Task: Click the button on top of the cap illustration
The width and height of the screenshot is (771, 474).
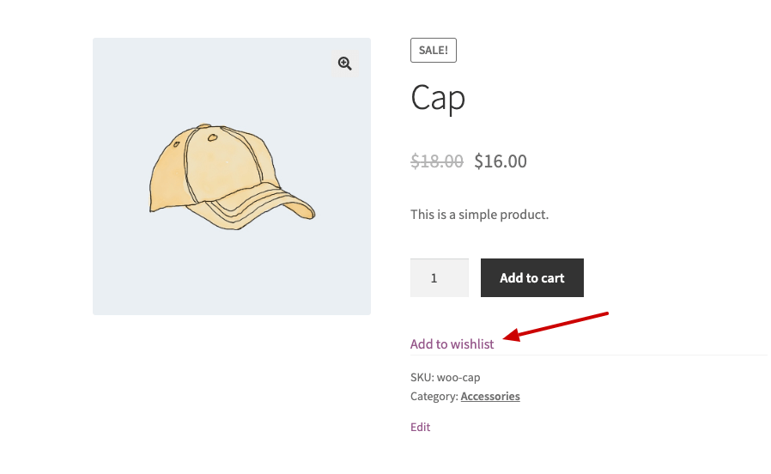Action: pos(203,126)
